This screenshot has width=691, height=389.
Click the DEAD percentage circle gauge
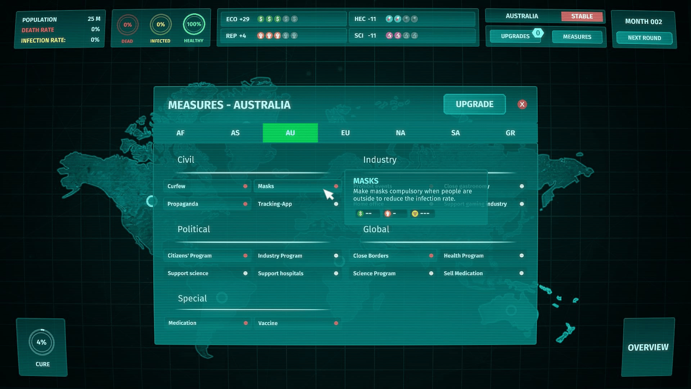(x=127, y=25)
